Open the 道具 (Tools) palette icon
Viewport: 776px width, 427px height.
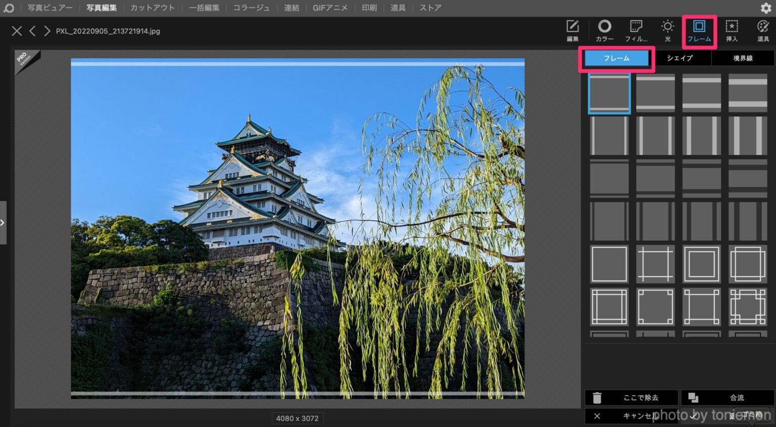coord(762,30)
